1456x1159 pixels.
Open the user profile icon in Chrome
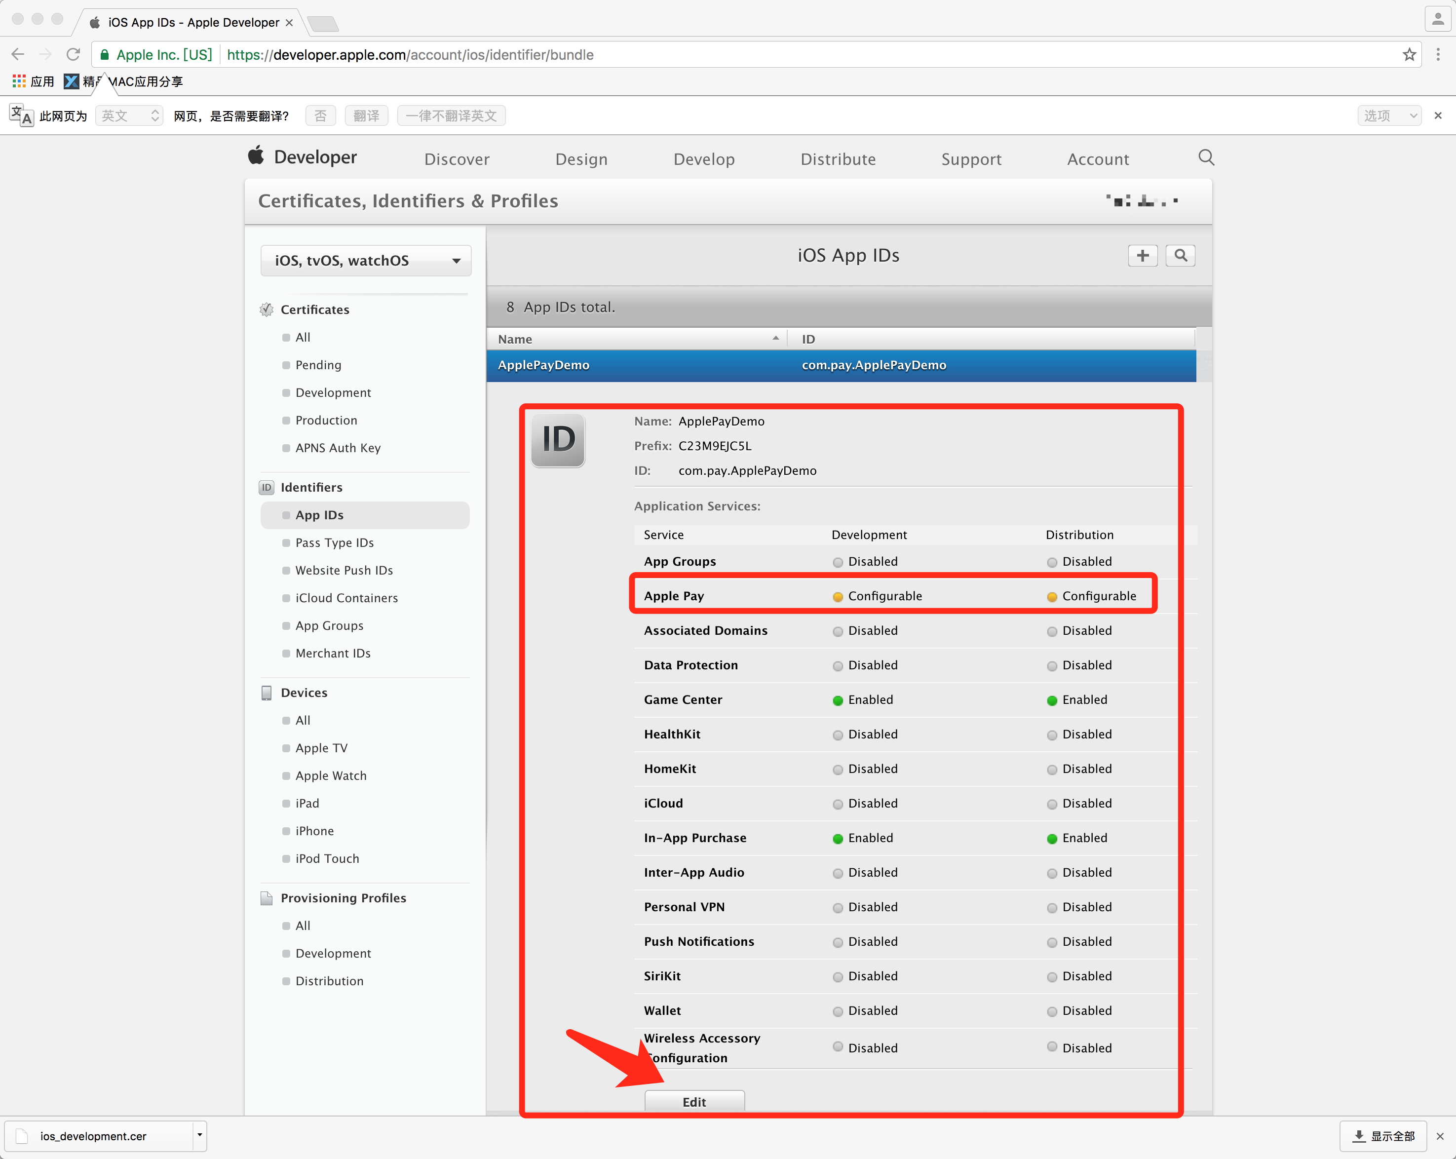(1437, 20)
